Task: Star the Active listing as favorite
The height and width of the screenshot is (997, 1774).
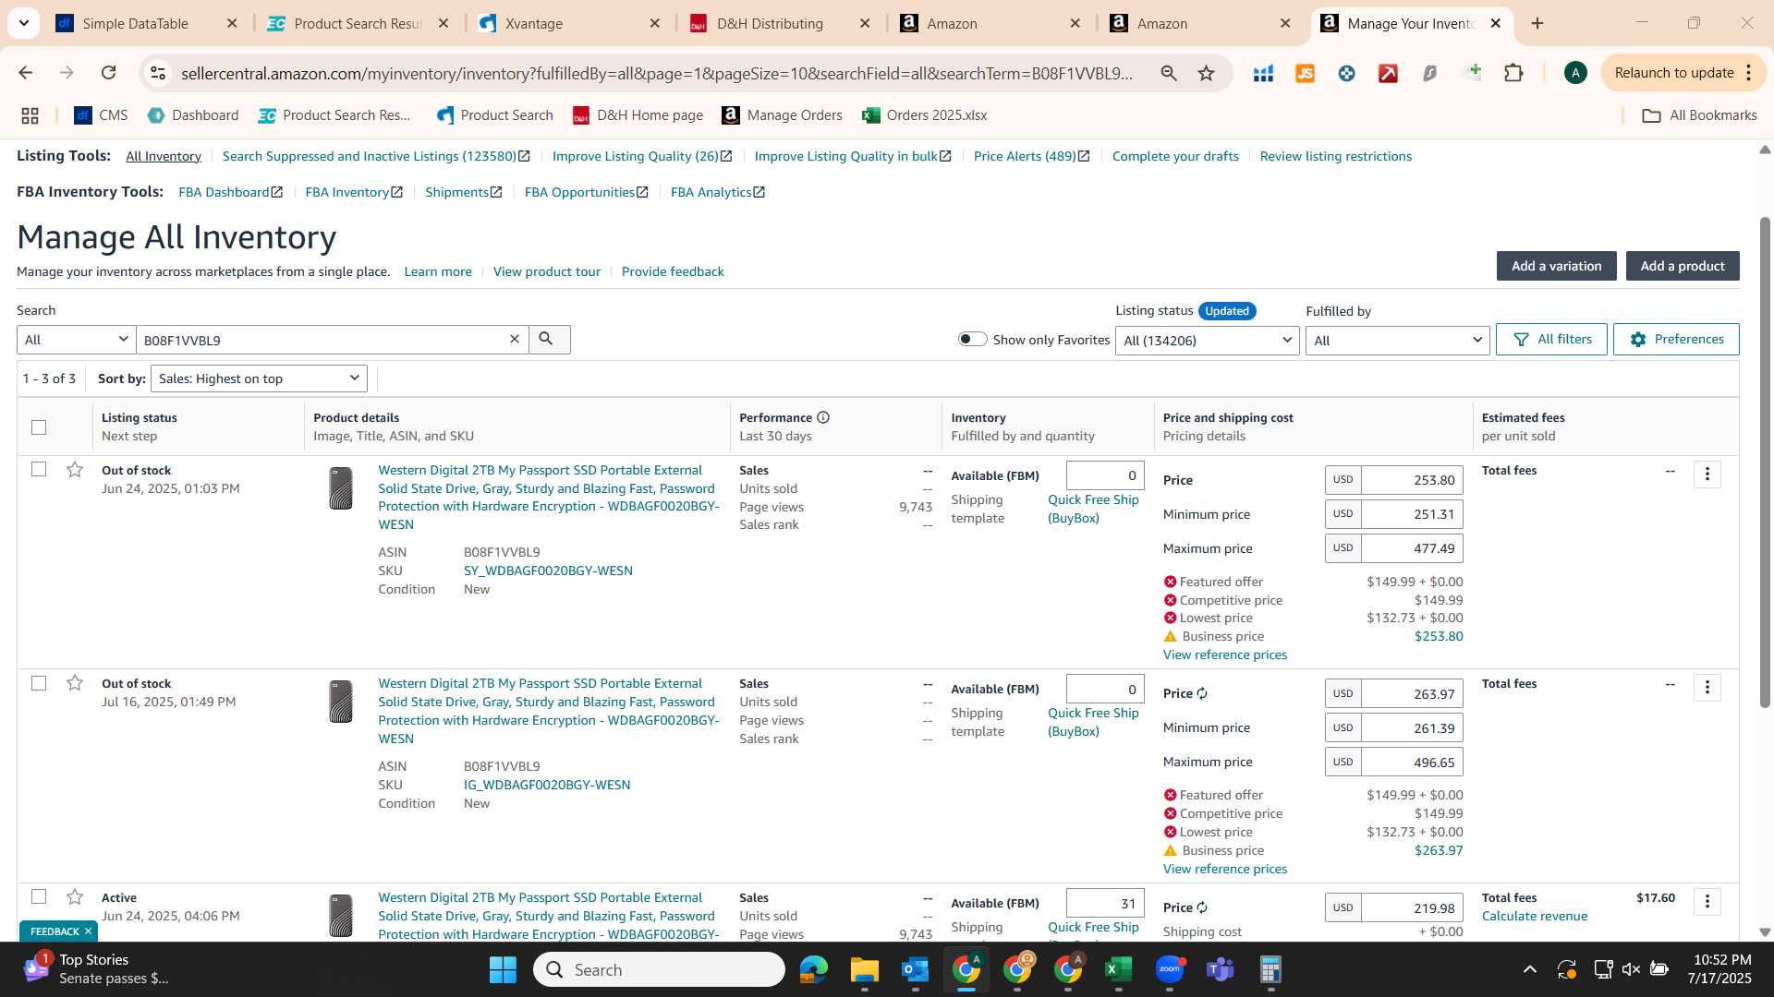Action: click(x=75, y=897)
